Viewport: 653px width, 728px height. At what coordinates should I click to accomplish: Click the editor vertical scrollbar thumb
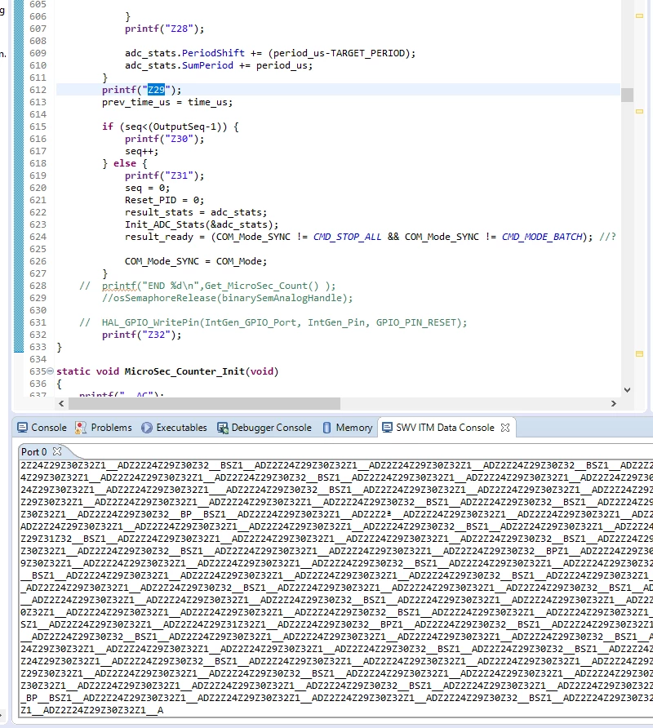[x=627, y=95]
